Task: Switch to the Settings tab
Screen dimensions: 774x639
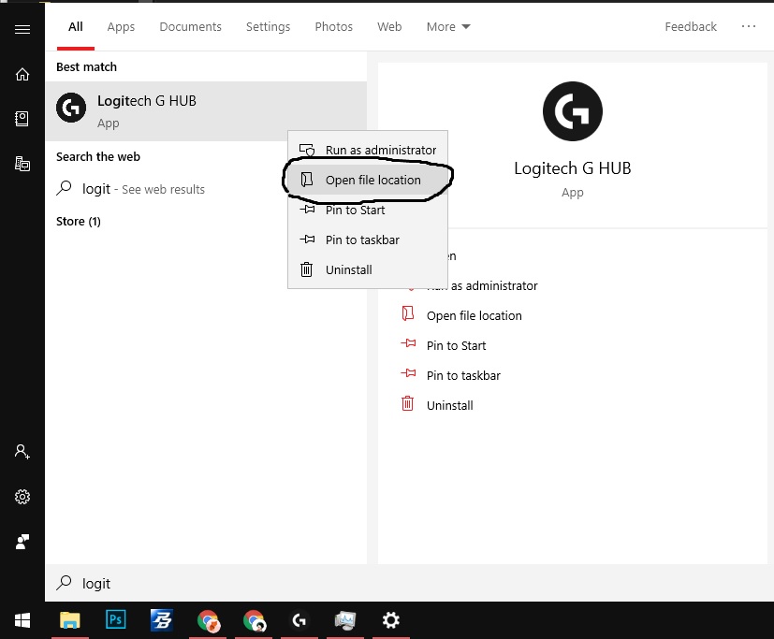Action: 268,26
